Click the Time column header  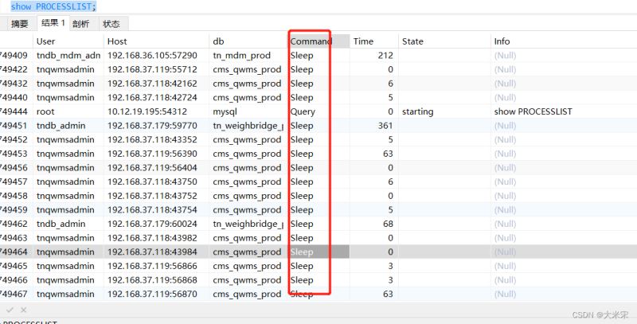pos(363,41)
